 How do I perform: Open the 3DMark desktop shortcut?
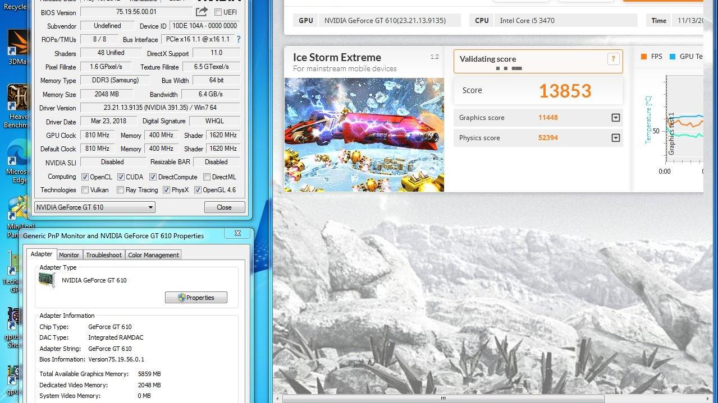tap(17, 46)
